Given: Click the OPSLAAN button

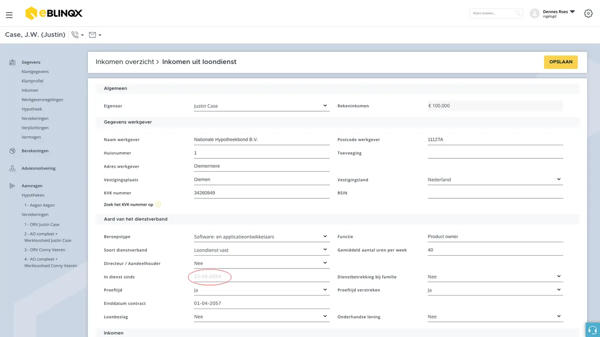Looking at the screenshot, I should click(x=561, y=62).
